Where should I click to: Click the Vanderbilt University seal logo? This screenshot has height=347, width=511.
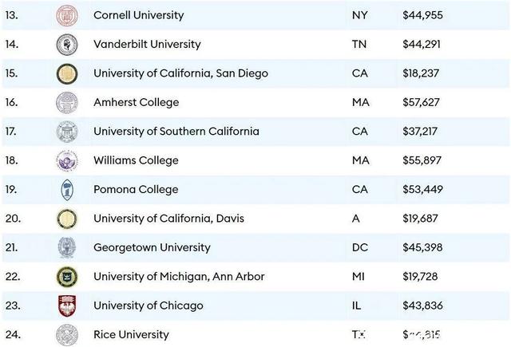[67, 45]
